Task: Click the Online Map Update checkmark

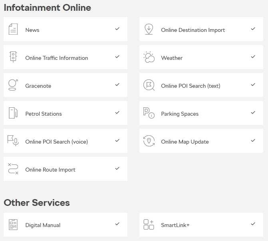Action: (x=253, y=140)
